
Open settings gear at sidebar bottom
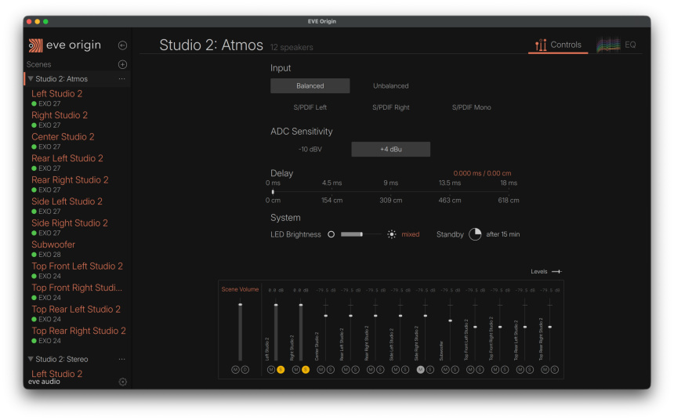[x=122, y=382]
